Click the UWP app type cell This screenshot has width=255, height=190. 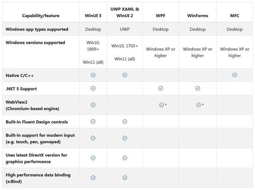pyautogui.click(x=125, y=29)
